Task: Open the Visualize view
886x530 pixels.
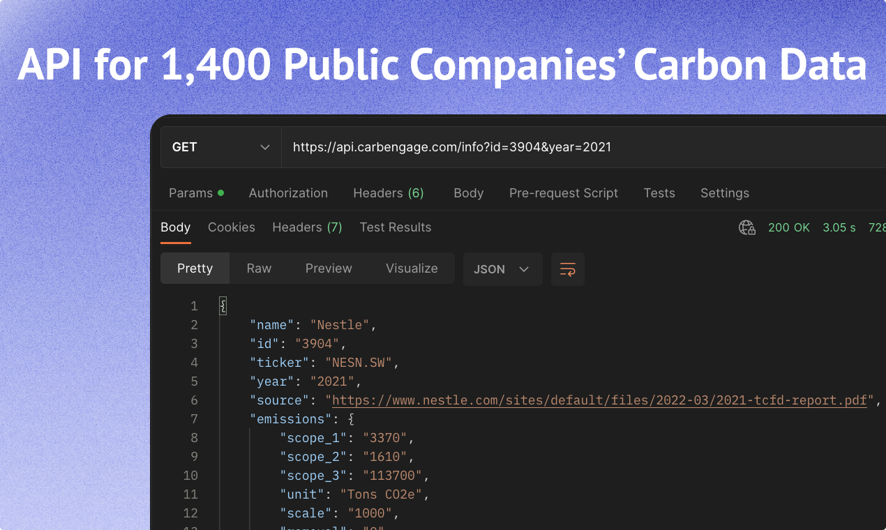Action: point(412,268)
